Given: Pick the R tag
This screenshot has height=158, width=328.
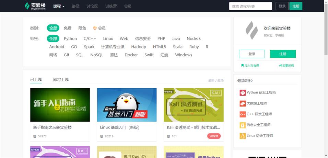Looking at the screenshot, I should pos(207,47).
